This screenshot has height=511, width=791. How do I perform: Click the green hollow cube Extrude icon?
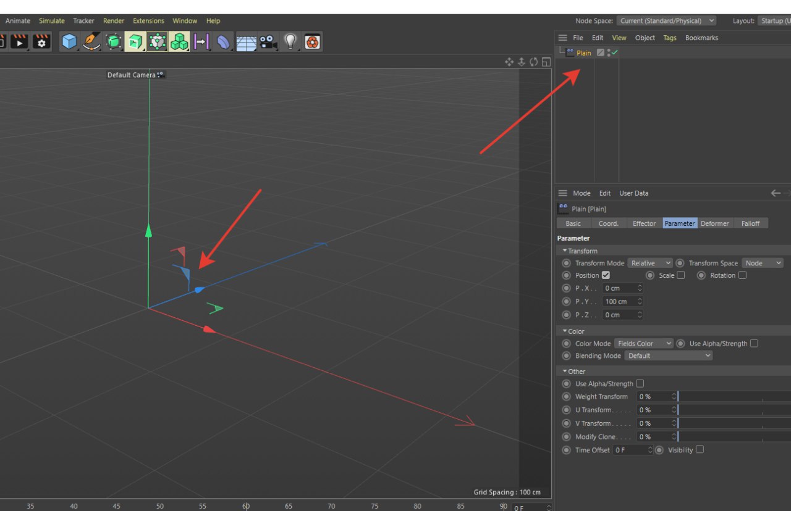[x=135, y=41]
